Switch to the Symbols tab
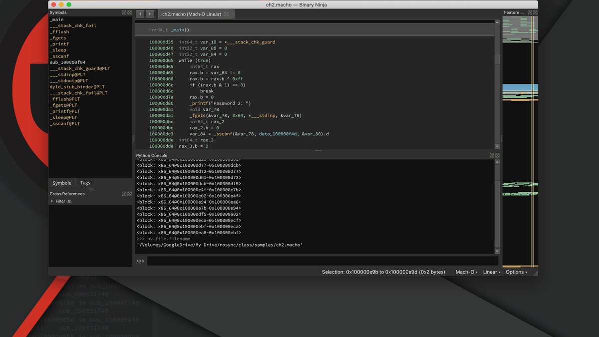Image resolution: width=599 pixels, height=337 pixels. pyautogui.click(x=62, y=183)
